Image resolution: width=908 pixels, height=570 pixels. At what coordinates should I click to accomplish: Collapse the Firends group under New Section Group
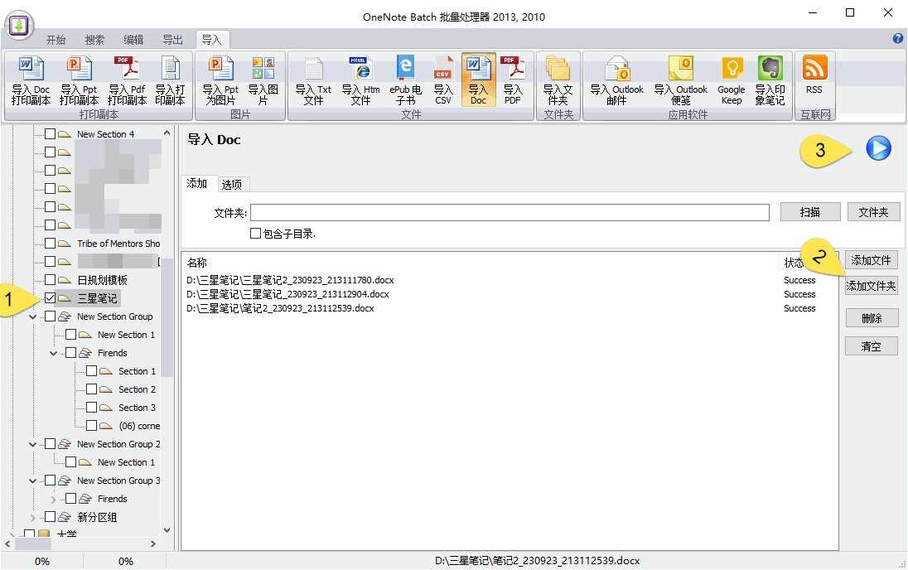click(x=54, y=354)
